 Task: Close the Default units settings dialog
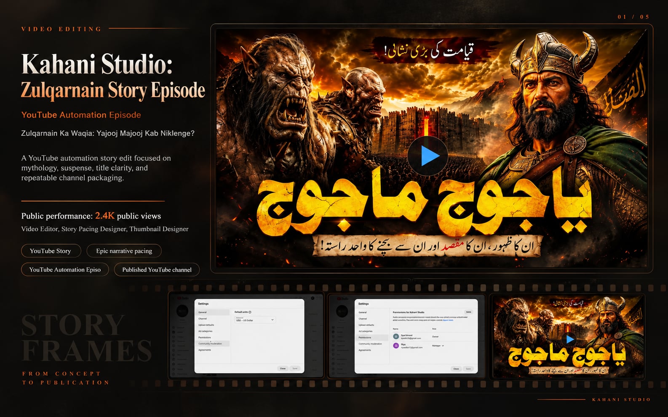[x=283, y=368]
